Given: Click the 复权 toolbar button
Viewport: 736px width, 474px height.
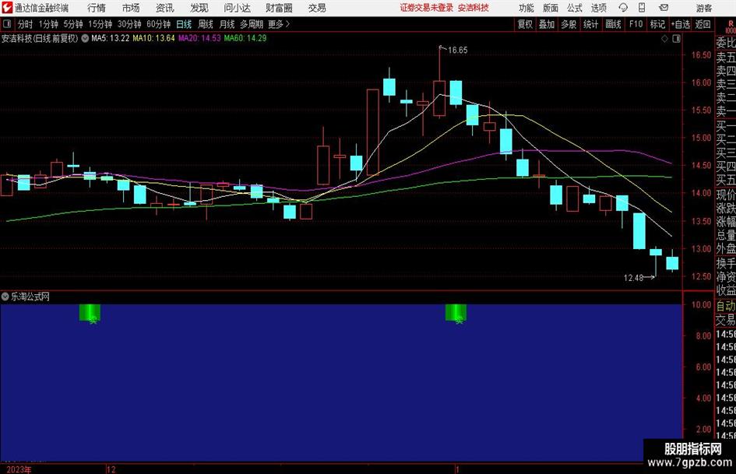Looking at the screenshot, I should pos(525,24).
